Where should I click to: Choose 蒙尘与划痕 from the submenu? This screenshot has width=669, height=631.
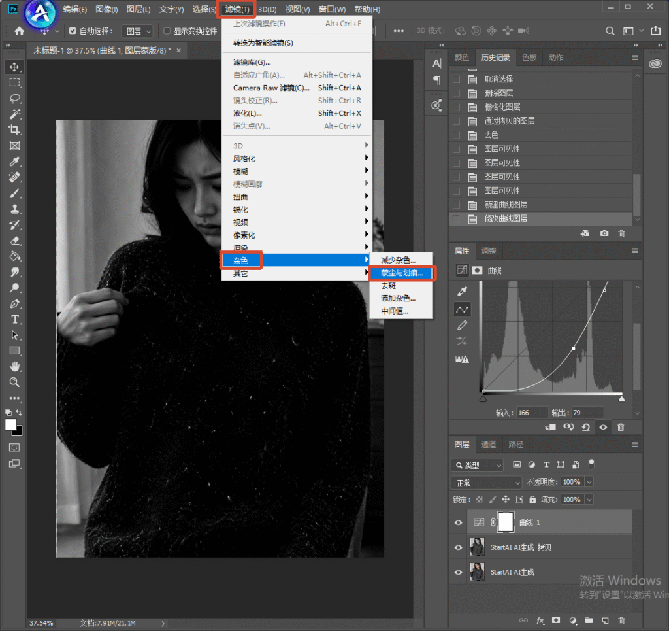pos(402,273)
